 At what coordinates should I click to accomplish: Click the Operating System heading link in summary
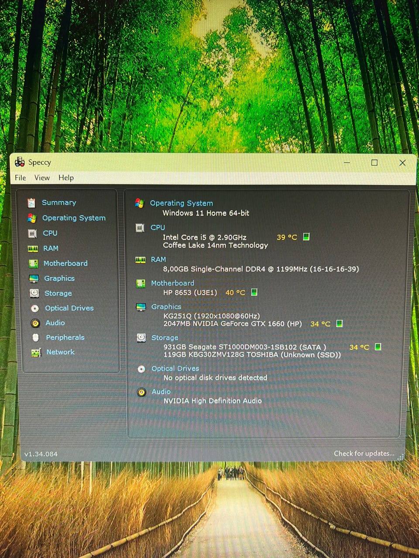(x=182, y=203)
